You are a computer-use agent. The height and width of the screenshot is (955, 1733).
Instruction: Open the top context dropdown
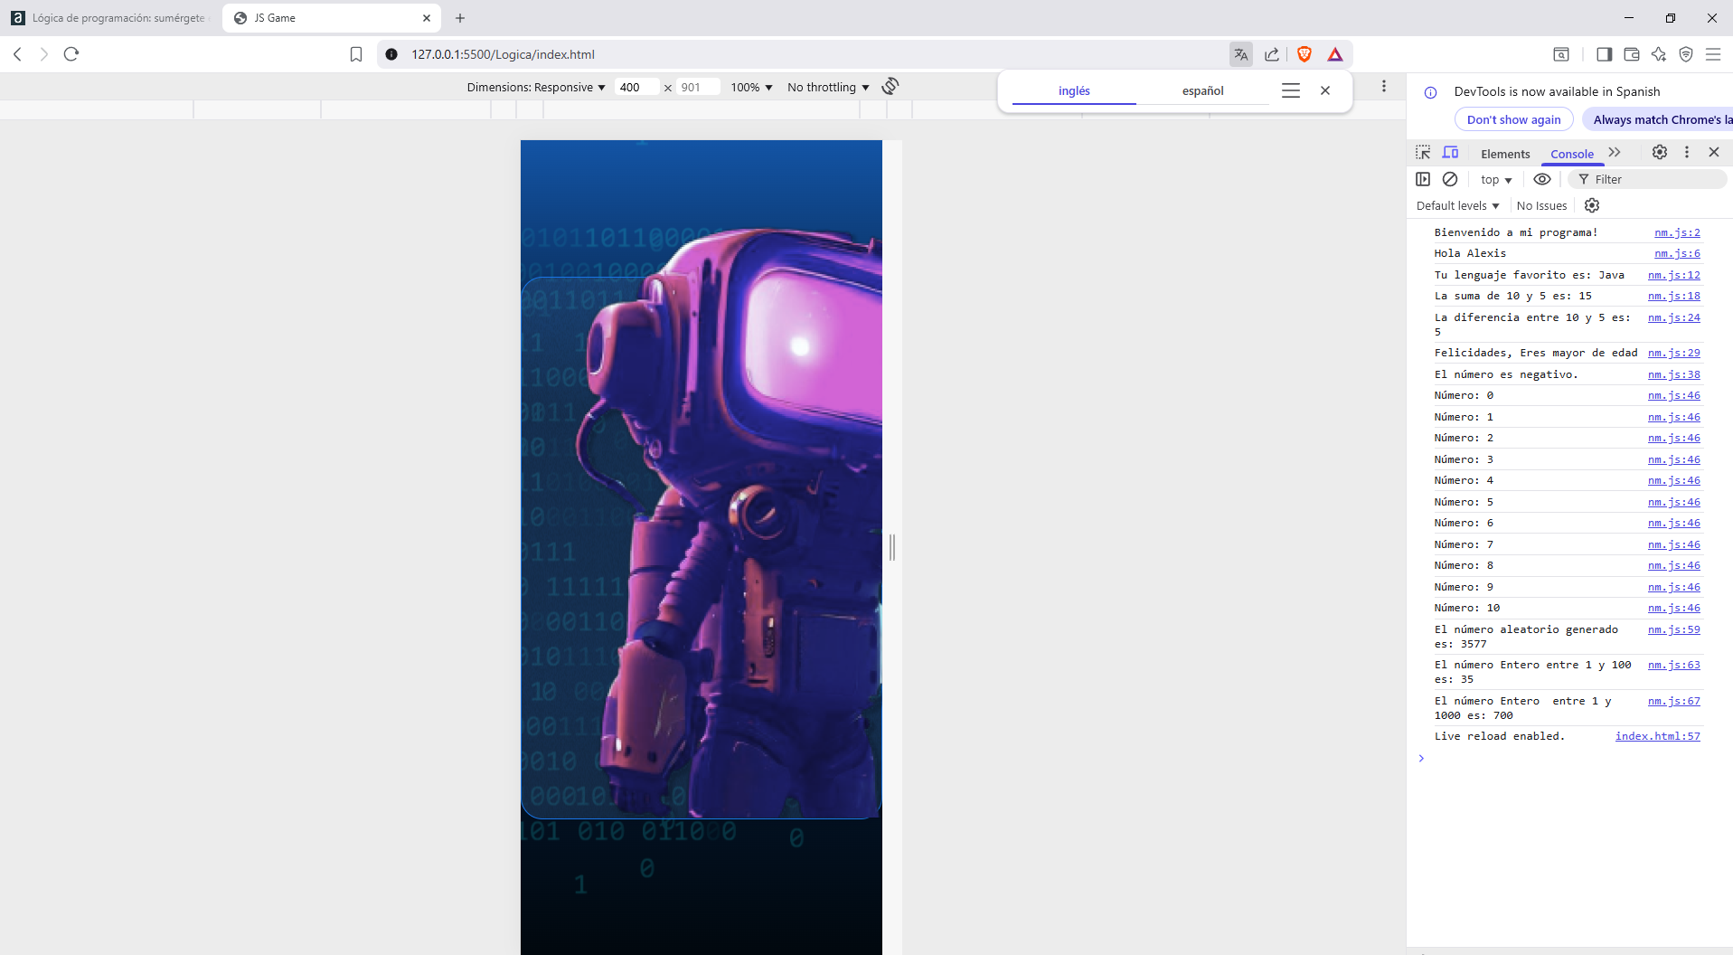(1496, 180)
